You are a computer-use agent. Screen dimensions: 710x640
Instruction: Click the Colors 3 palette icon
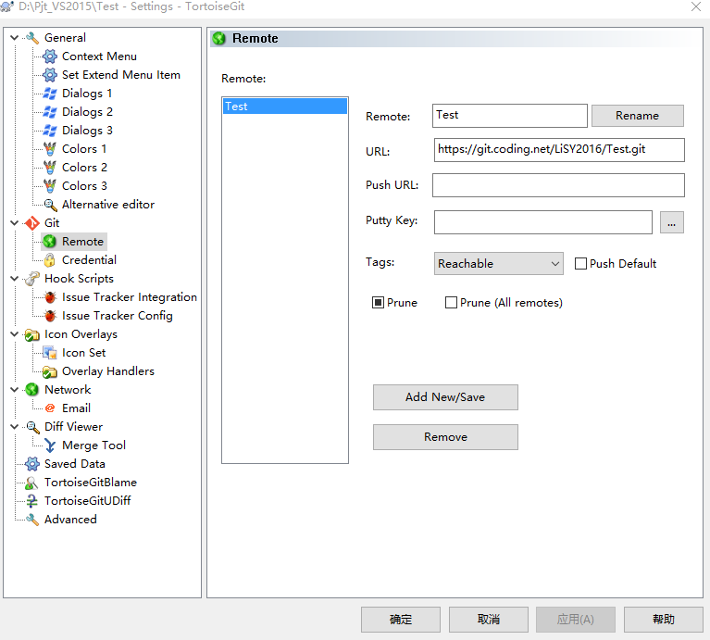click(x=50, y=186)
